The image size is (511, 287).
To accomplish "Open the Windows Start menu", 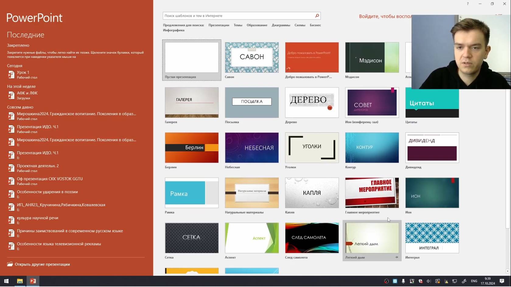I will tap(6, 281).
